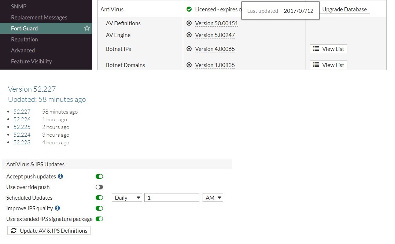Click the AV Engine row label
The image size is (395, 244).
pos(118,35)
